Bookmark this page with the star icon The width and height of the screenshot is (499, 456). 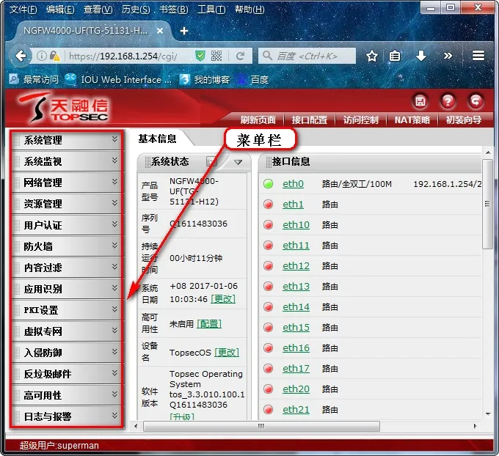coord(372,56)
